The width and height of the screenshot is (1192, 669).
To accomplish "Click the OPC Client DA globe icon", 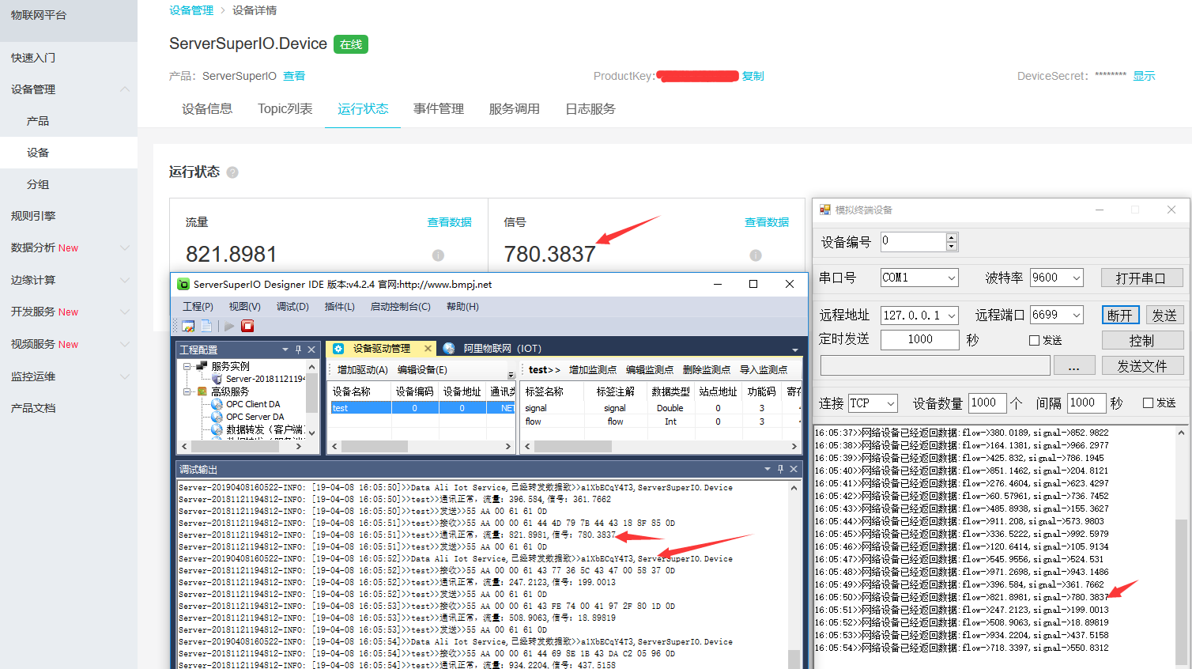I will point(217,404).
